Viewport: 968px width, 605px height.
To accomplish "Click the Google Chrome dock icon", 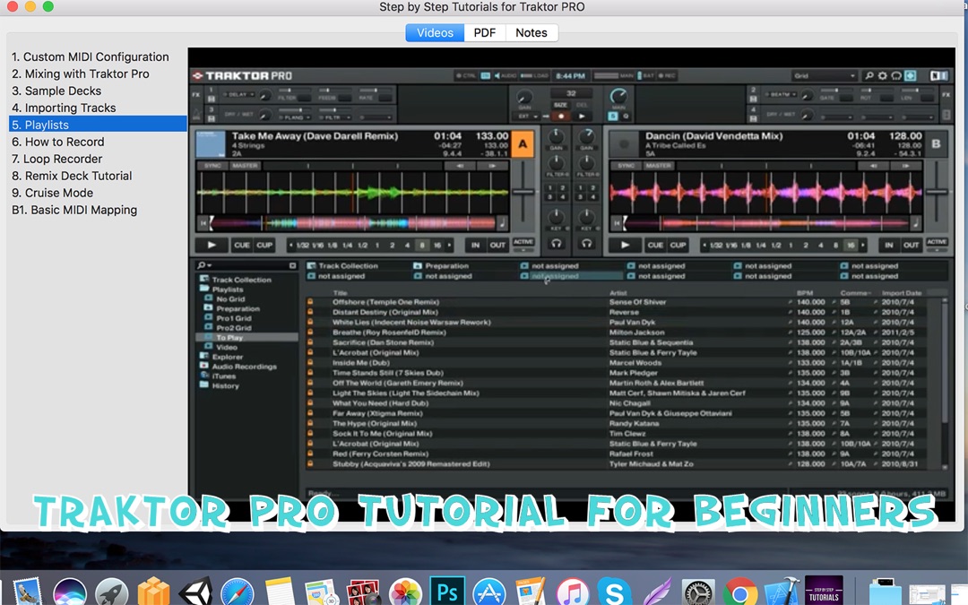I will (x=740, y=592).
